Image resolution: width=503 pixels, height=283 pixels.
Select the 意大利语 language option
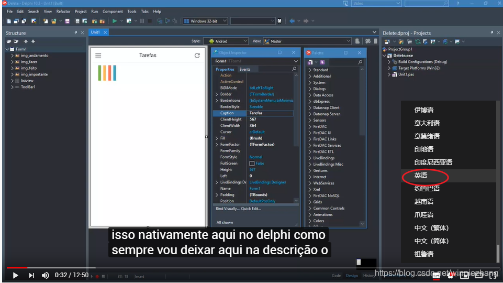427,123
